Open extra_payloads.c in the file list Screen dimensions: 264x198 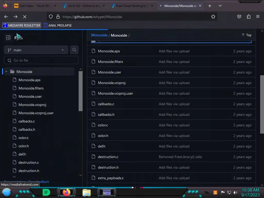111,178
